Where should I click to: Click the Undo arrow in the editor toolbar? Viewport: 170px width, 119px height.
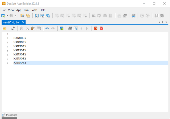(x=47, y=29)
